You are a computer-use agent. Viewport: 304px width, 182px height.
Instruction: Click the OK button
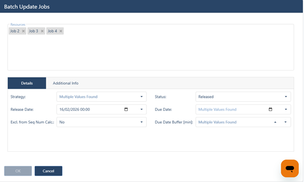tap(18, 171)
